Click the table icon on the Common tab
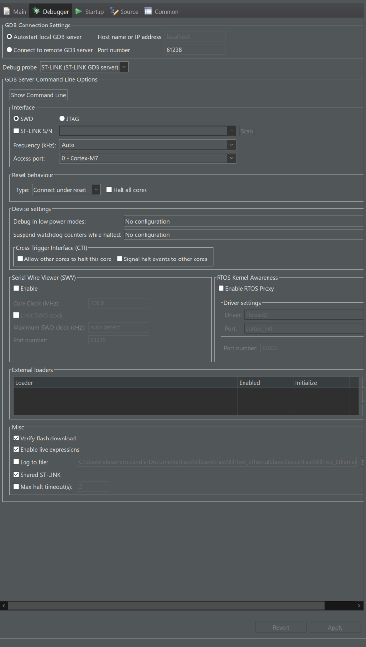Image resolution: width=366 pixels, height=647 pixels. tap(148, 11)
